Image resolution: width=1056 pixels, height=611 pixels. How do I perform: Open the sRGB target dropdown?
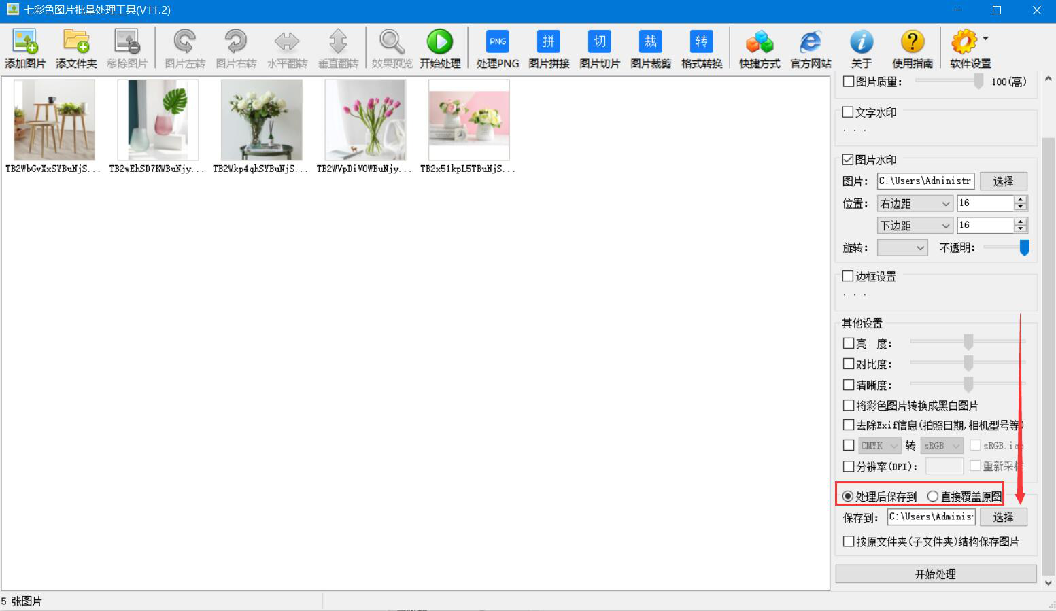tap(942, 446)
